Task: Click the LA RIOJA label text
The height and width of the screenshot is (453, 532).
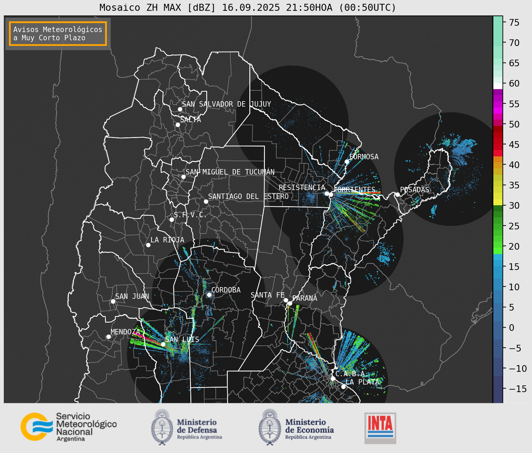Action: tap(167, 240)
